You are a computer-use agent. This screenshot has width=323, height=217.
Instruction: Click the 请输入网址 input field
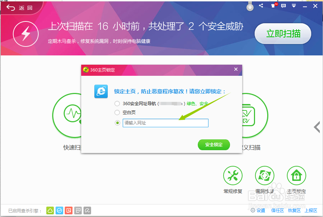point(165,123)
